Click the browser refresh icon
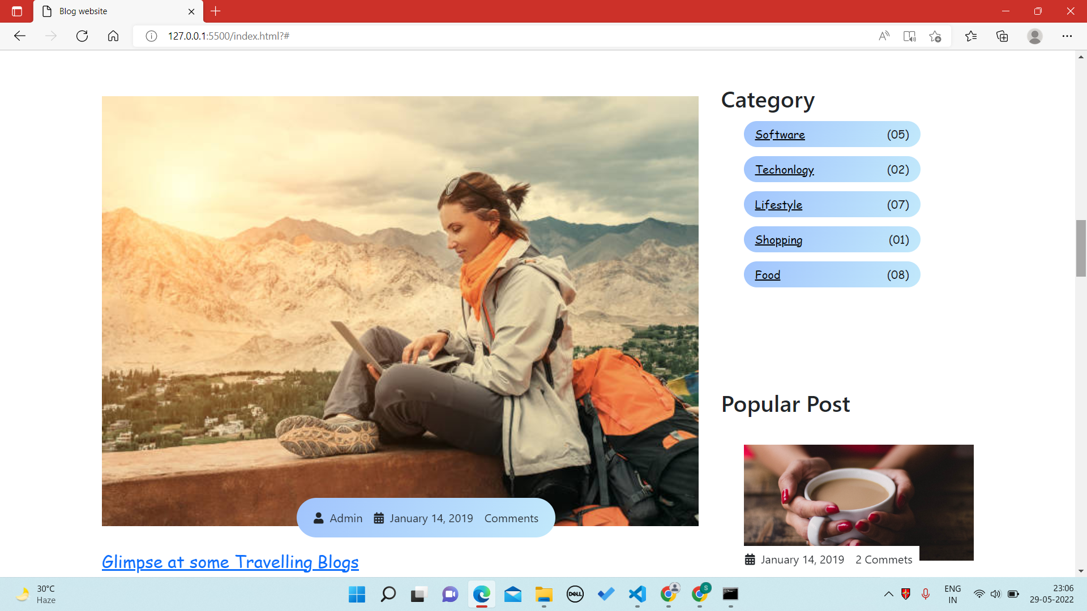This screenshot has width=1087, height=611. coord(82,36)
